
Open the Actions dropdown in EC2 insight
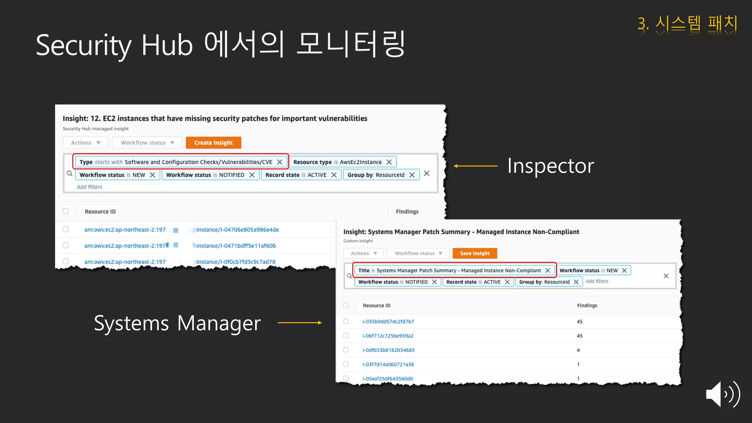85,142
